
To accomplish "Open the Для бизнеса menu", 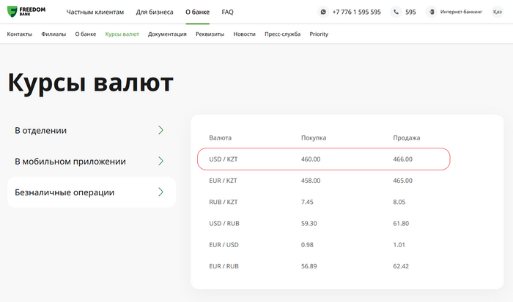I will pos(155,12).
